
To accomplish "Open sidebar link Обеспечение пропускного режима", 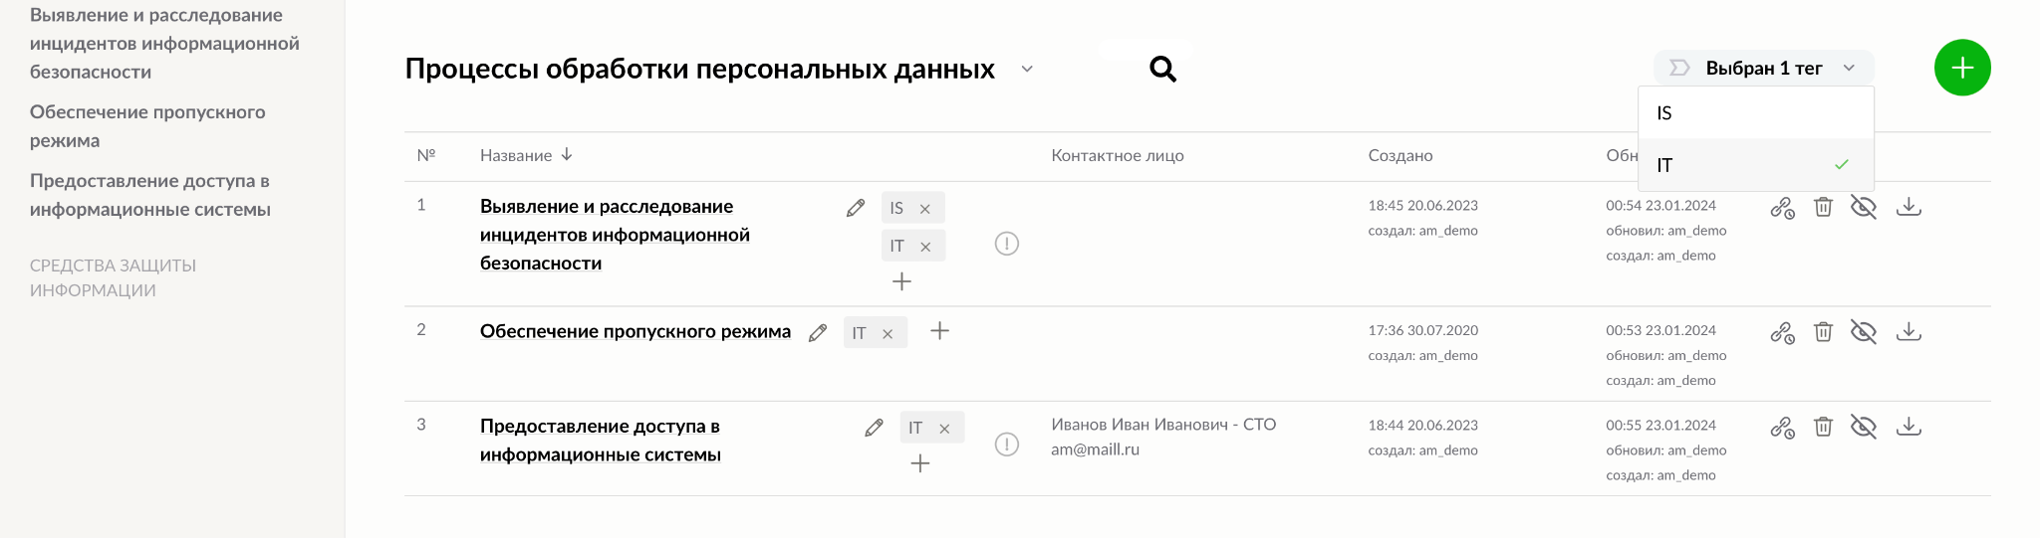I will click(x=147, y=126).
